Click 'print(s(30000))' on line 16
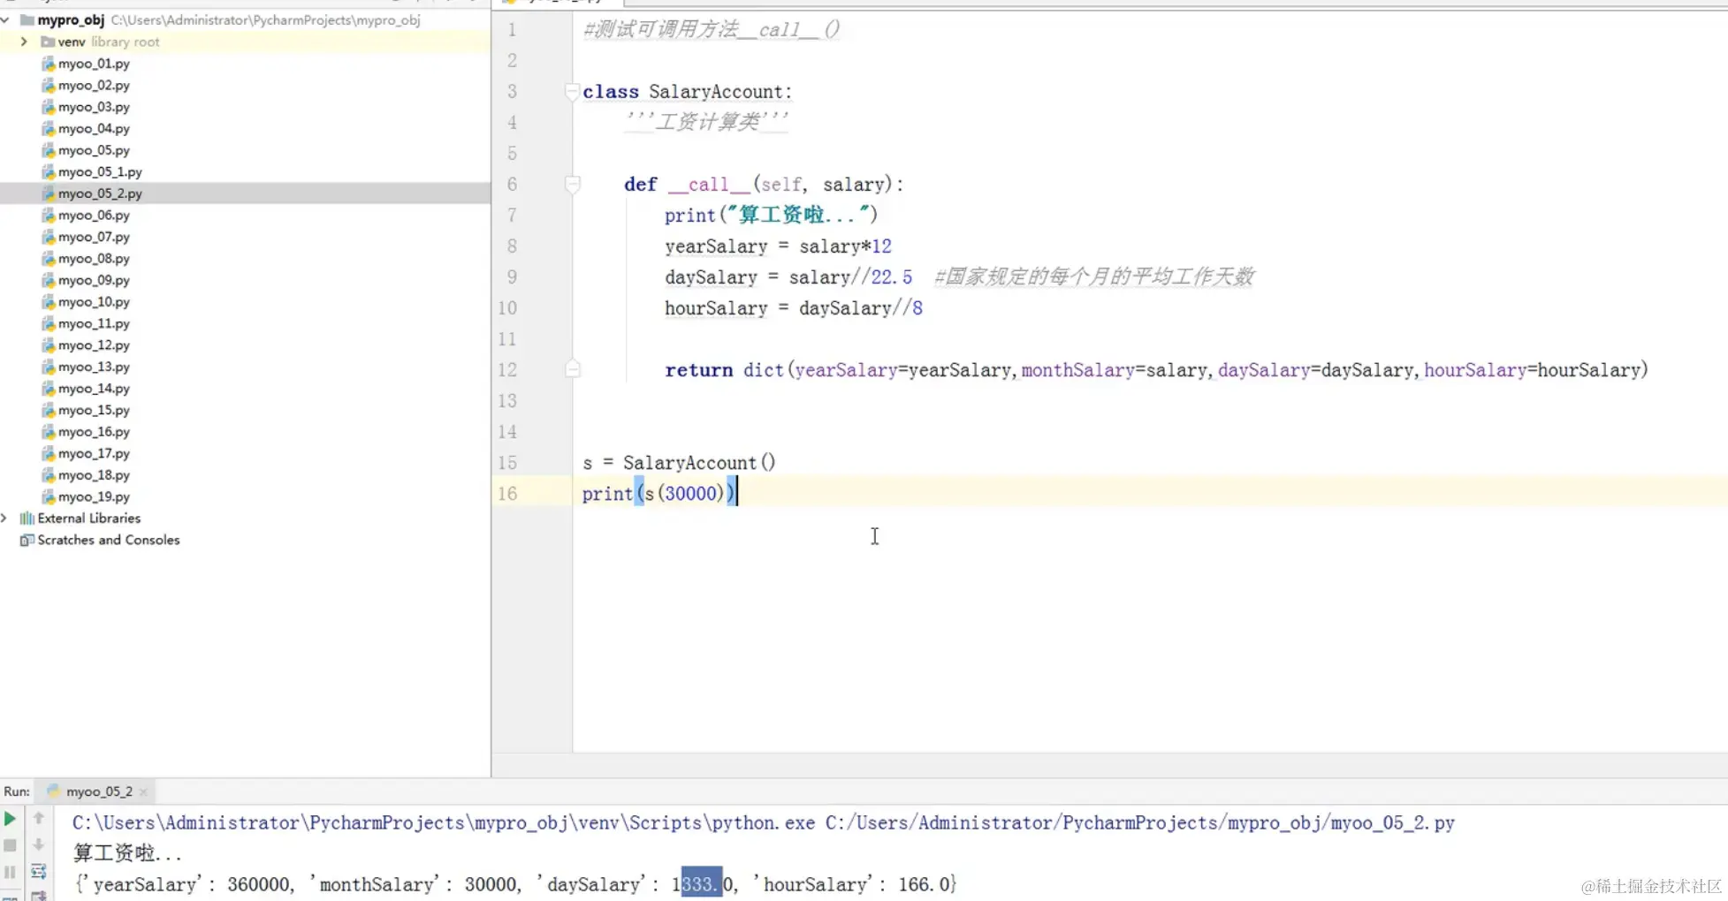This screenshot has width=1728, height=901. point(658,494)
